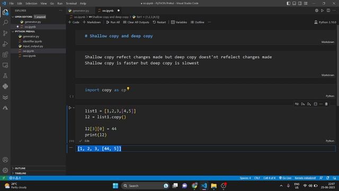The width and height of the screenshot is (339, 191).
Task: Open the Edit menu
Action: click(20, 4)
